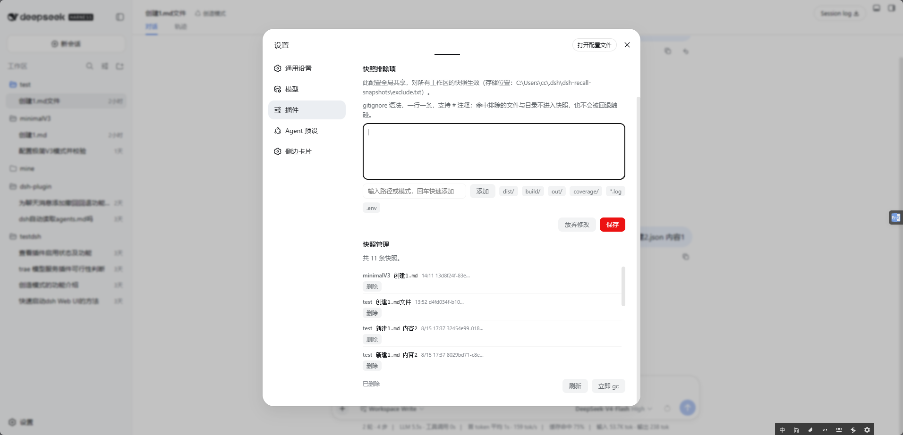903x435 pixels.
Task: Open the testdsh workspace folder
Action: (x=66, y=236)
